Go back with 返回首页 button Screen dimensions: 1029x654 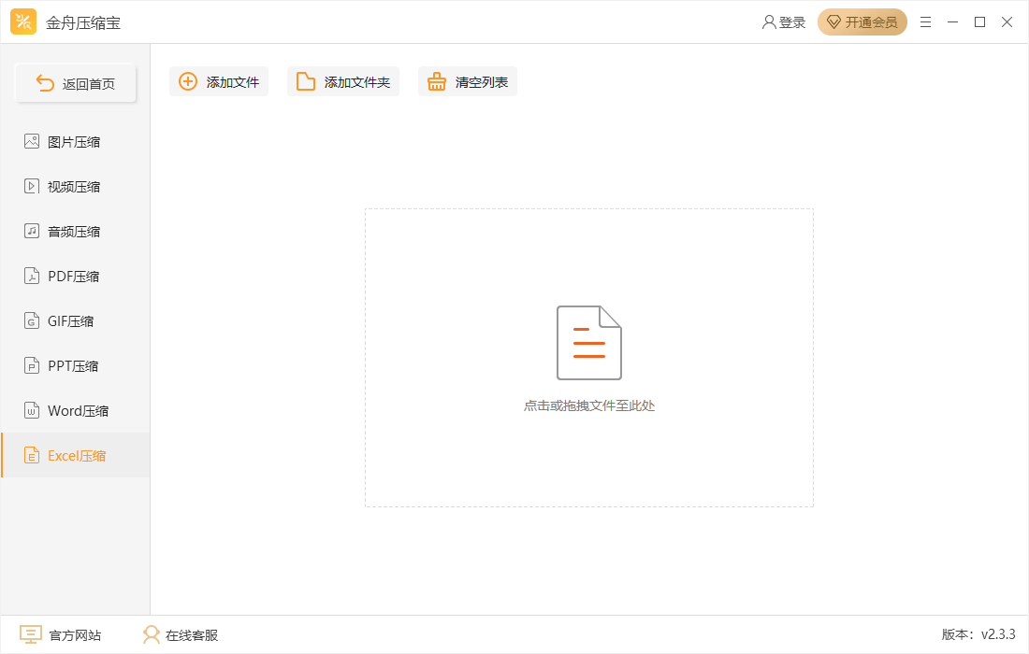pos(76,82)
